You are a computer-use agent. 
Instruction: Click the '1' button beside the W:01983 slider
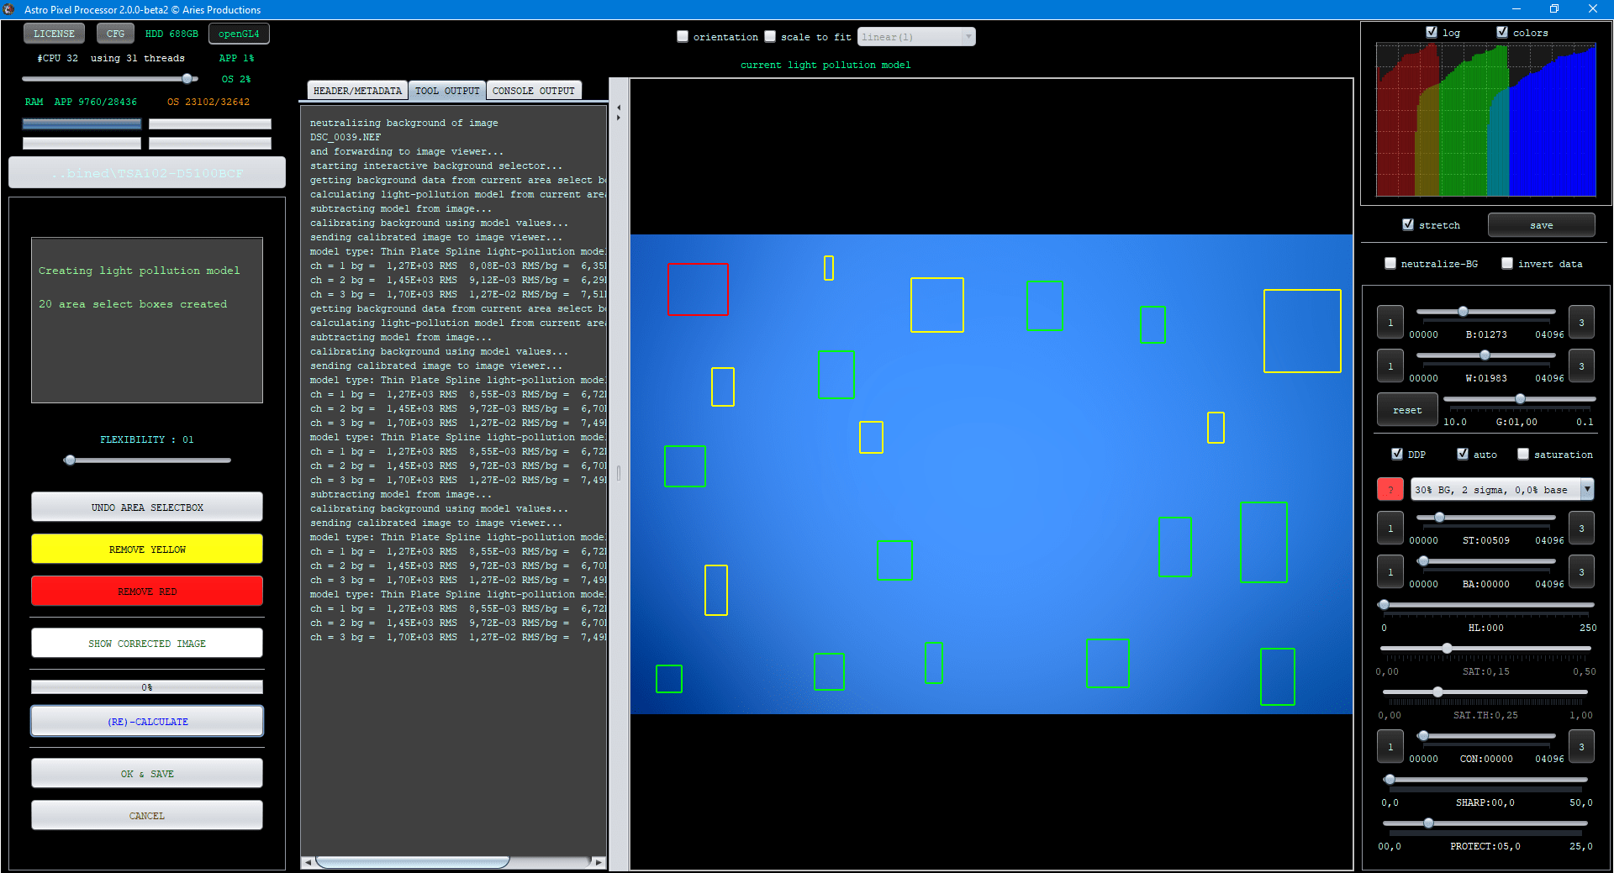[1390, 366]
